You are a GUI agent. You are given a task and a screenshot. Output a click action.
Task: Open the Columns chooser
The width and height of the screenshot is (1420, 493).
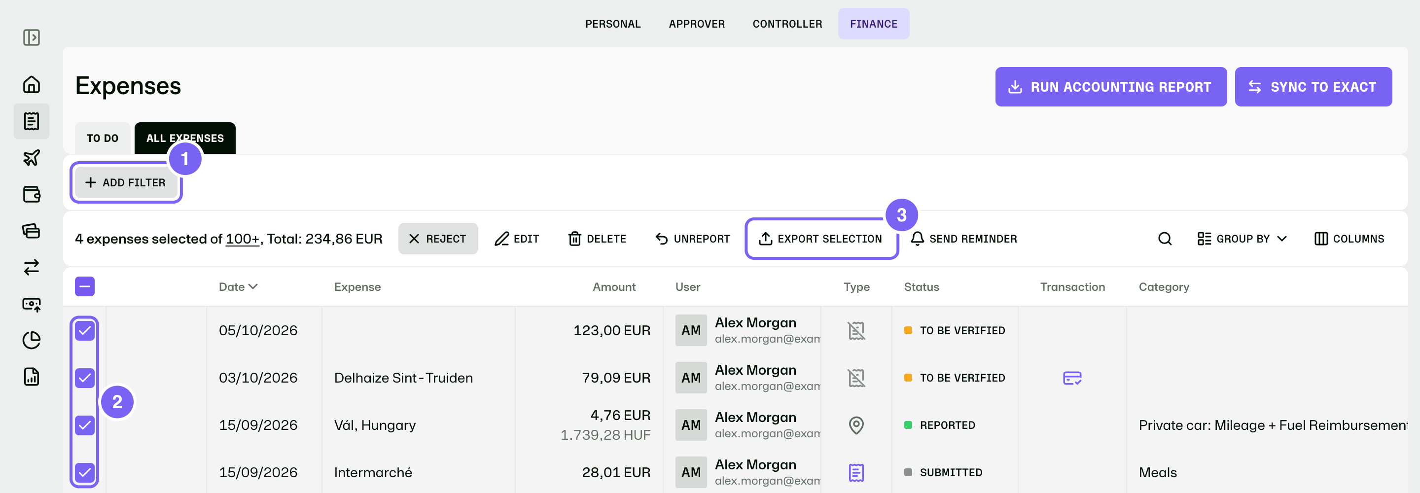[x=1349, y=239]
